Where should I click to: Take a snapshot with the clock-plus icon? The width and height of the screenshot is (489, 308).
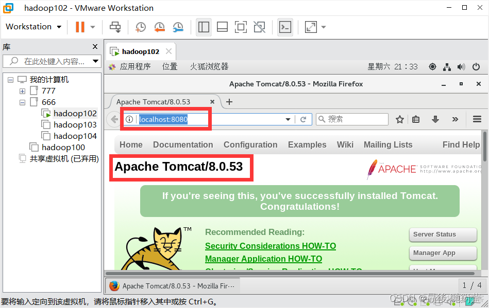tap(140, 27)
